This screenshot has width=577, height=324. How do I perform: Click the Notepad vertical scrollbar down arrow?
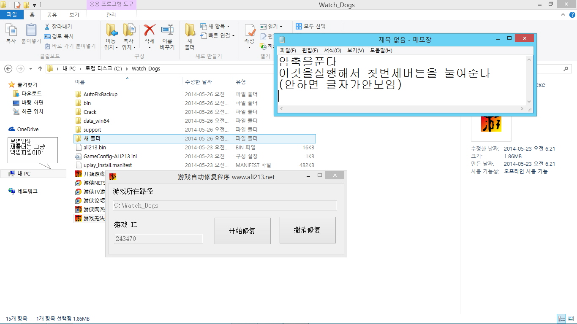pos(529,102)
